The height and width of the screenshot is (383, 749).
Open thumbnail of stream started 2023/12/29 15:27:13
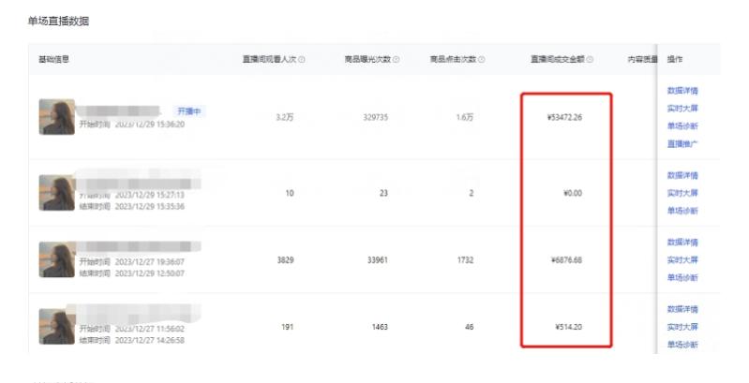coord(56,193)
